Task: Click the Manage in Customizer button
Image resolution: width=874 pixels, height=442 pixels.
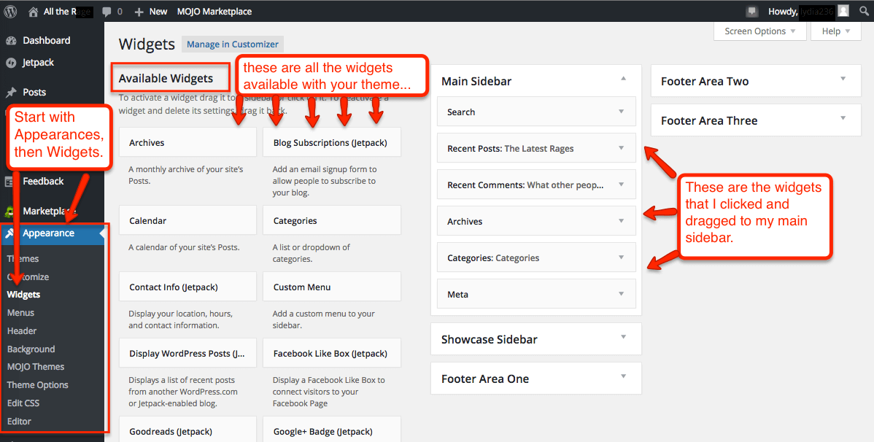Action: (x=232, y=44)
